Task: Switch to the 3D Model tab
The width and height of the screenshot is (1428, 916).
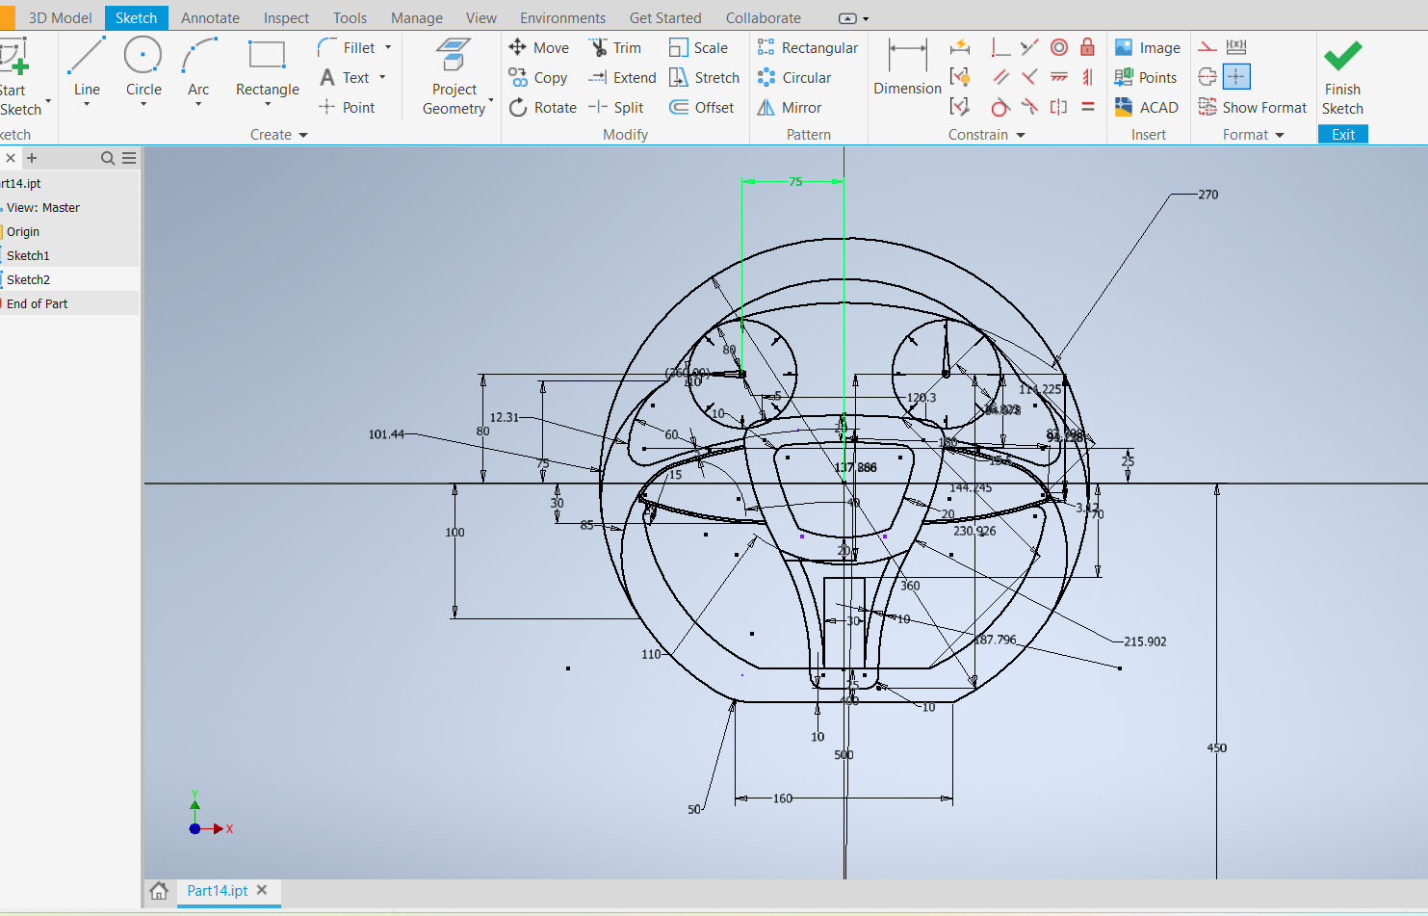Action: click(x=60, y=17)
